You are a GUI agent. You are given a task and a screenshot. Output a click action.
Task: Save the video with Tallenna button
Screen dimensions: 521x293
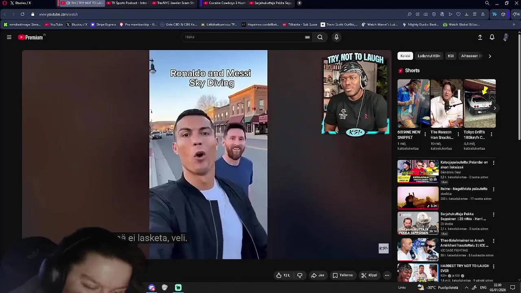[342, 276]
